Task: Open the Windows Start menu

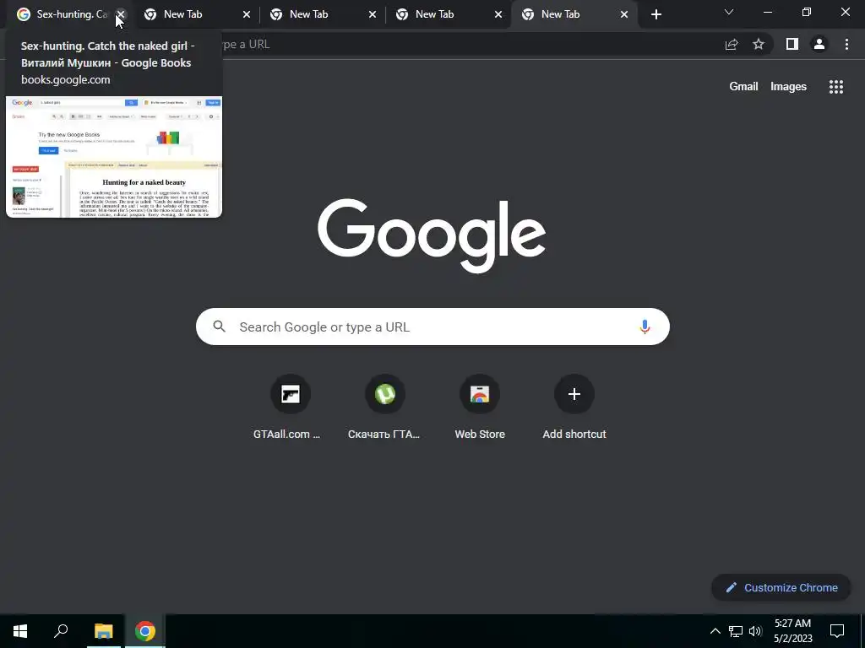Action: click(20, 631)
